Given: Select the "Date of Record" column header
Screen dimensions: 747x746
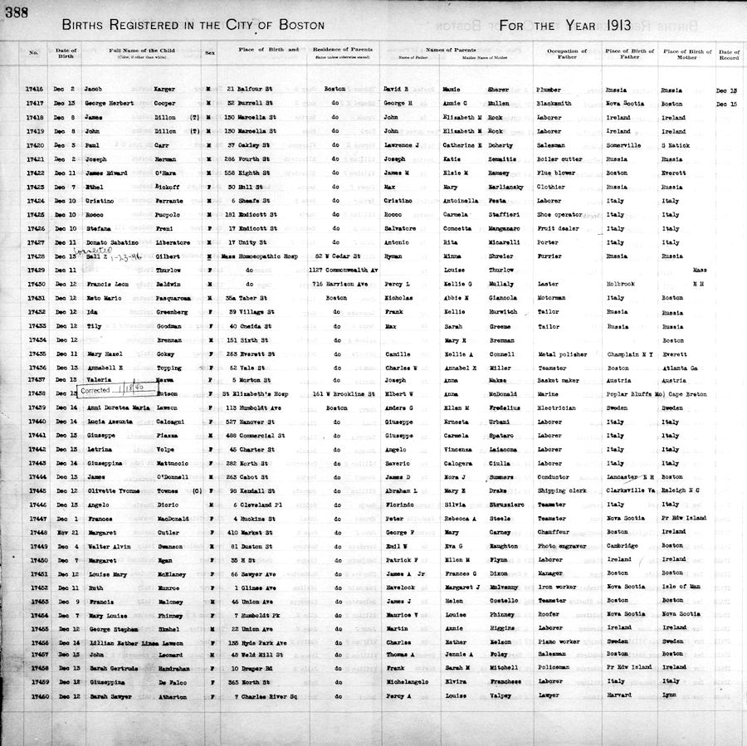Looking at the screenshot, I should coord(729,55).
